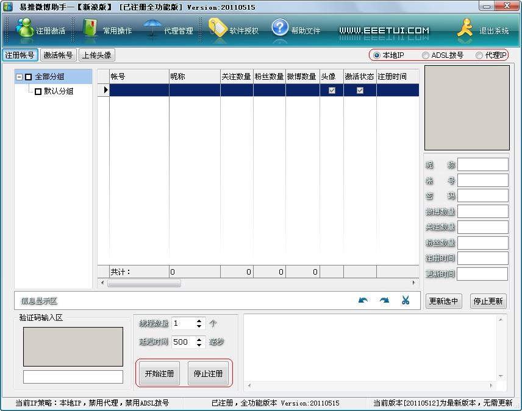This screenshot has height=411, width=522.
Task: Check the 全部分组 checkbox
Action: 29,77
